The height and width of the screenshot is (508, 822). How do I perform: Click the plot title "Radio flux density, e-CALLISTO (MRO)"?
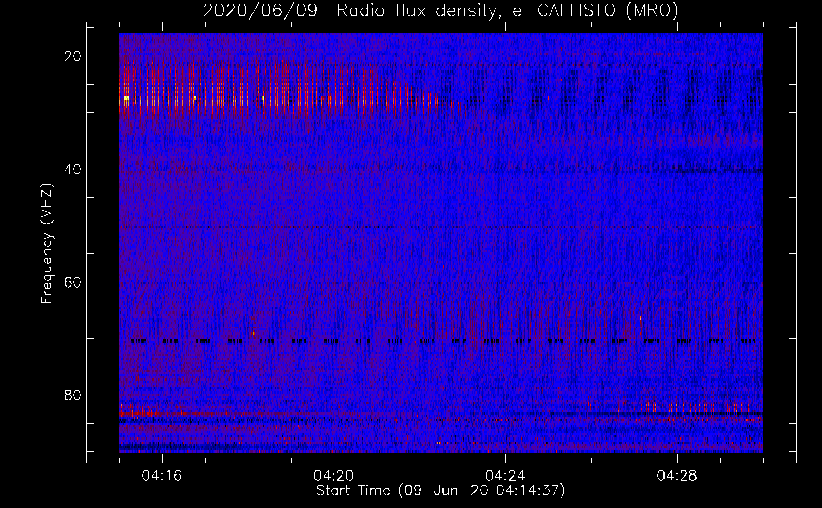(x=507, y=11)
